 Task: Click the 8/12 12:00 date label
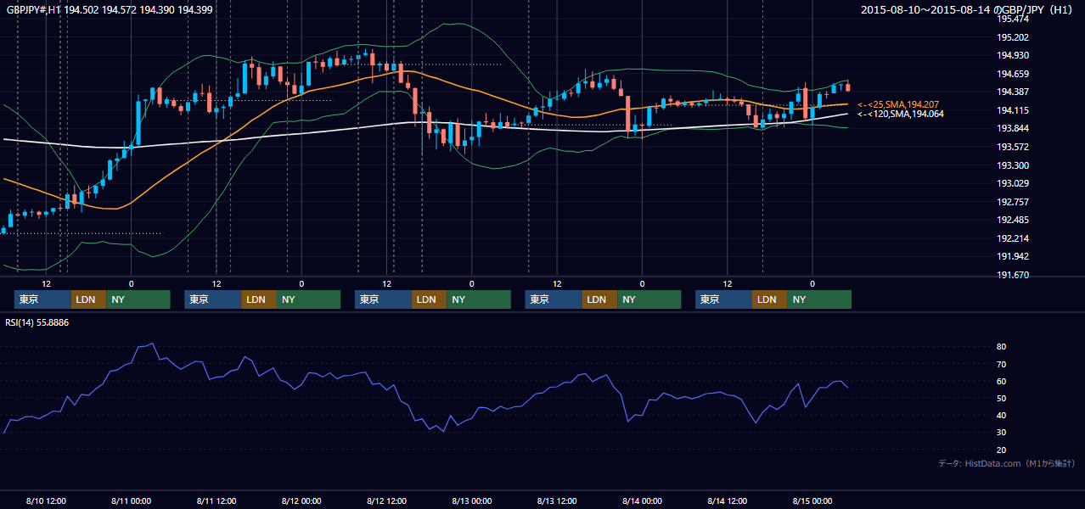(x=386, y=501)
